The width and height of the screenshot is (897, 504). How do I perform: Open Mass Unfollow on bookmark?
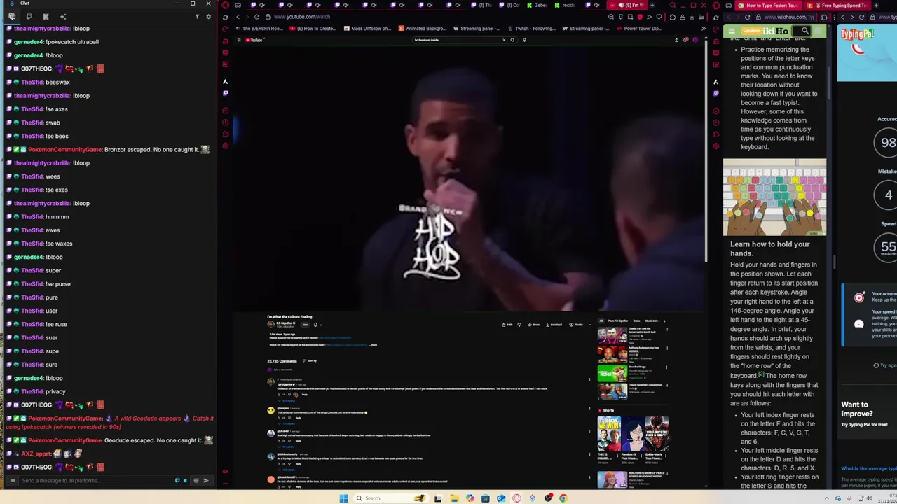(x=368, y=29)
